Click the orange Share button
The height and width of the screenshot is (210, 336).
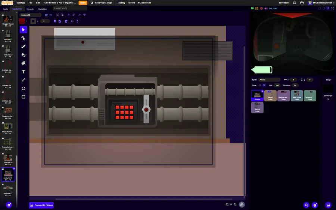(x=83, y=3)
